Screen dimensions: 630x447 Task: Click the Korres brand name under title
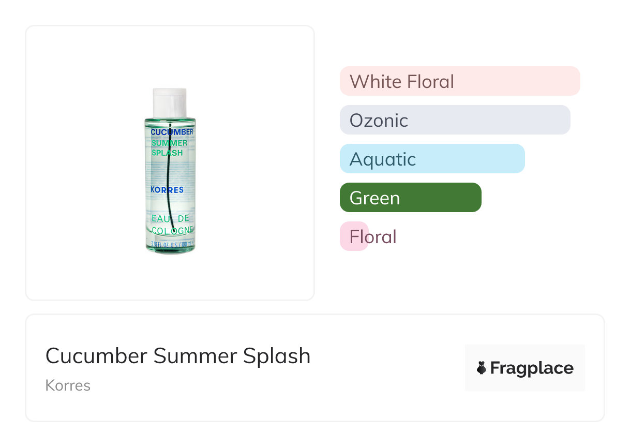[68, 385]
